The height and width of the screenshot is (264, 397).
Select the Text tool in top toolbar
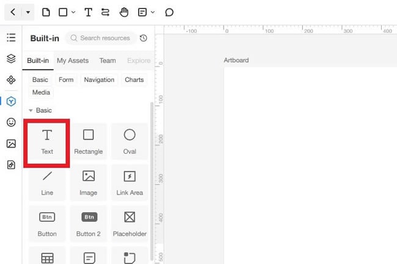click(88, 12)
